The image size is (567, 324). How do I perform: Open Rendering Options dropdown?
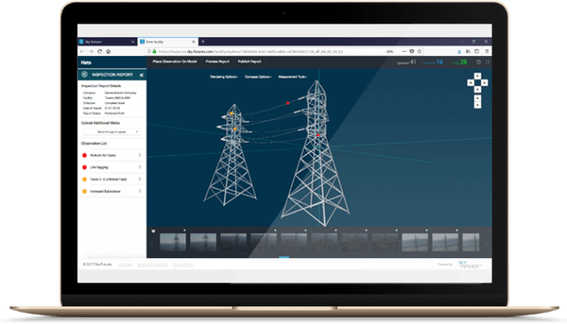point(224,77)
